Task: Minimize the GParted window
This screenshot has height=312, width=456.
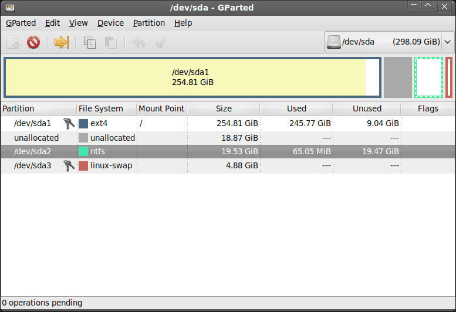Action: pos(413,5)
